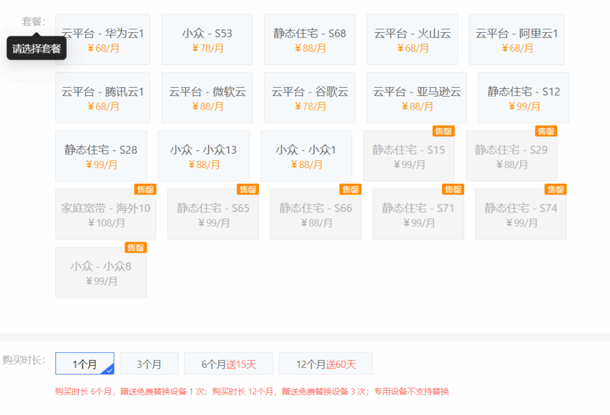
Task: Click sold-out badge on 静态住宅 - S15
Action: point(443,131)
